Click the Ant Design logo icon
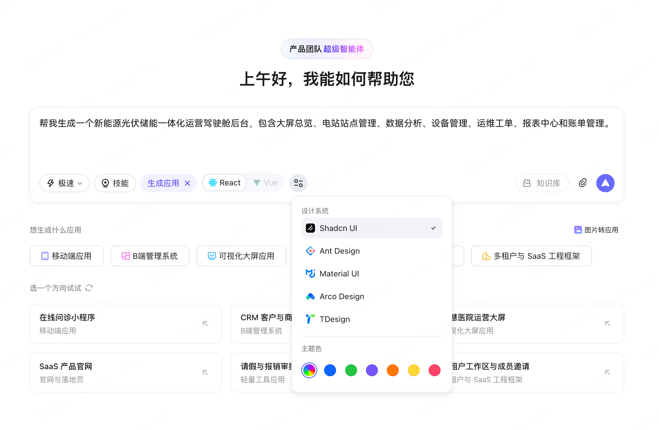 [310, 251]
